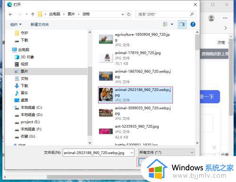Click the file list scroll down arrow

(x=197, y=143)
